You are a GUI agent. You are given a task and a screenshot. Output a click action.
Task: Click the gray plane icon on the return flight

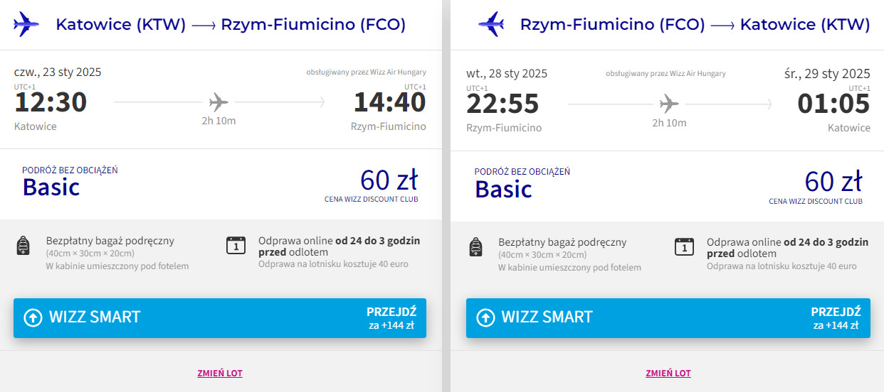point(669,104)
